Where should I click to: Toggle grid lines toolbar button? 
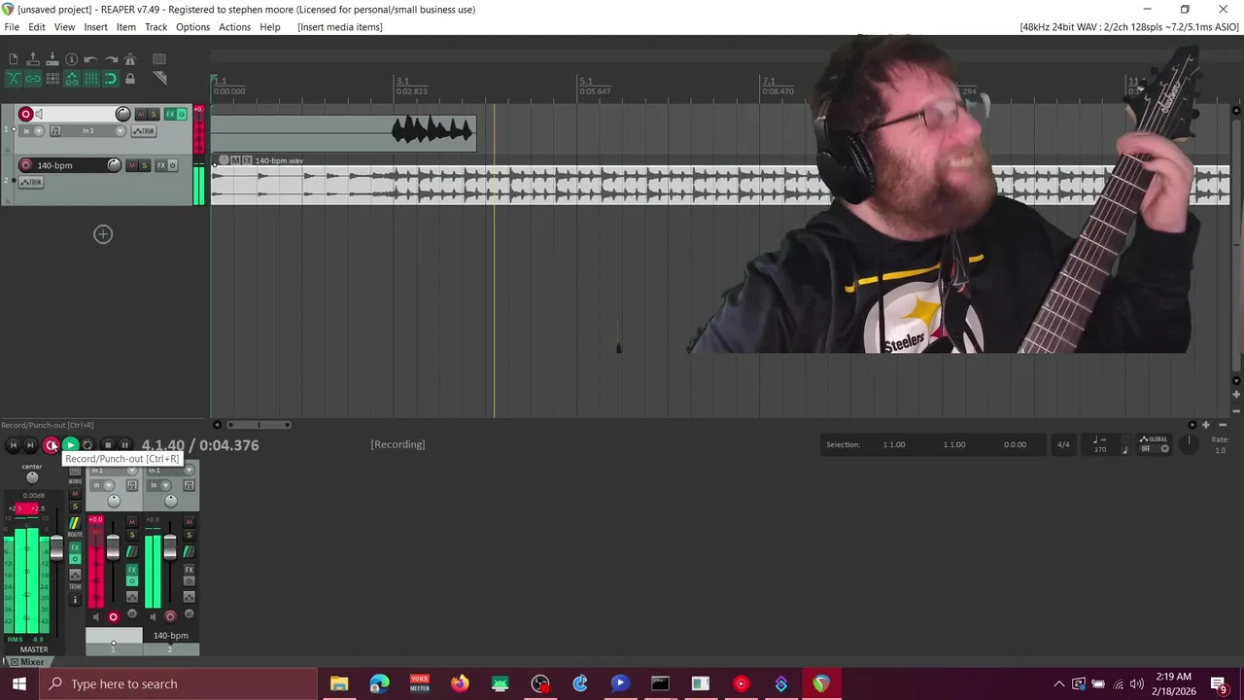pyautogui.click(x=91, y=79)
